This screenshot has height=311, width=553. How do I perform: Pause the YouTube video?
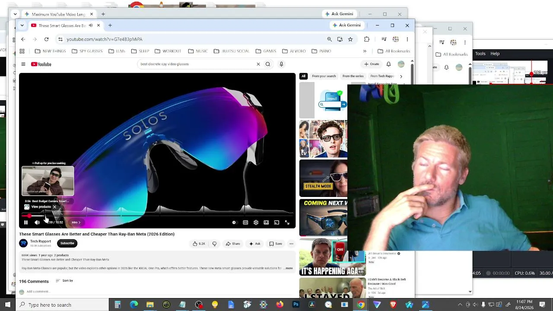pyautogui.click(x=26, y=222)
